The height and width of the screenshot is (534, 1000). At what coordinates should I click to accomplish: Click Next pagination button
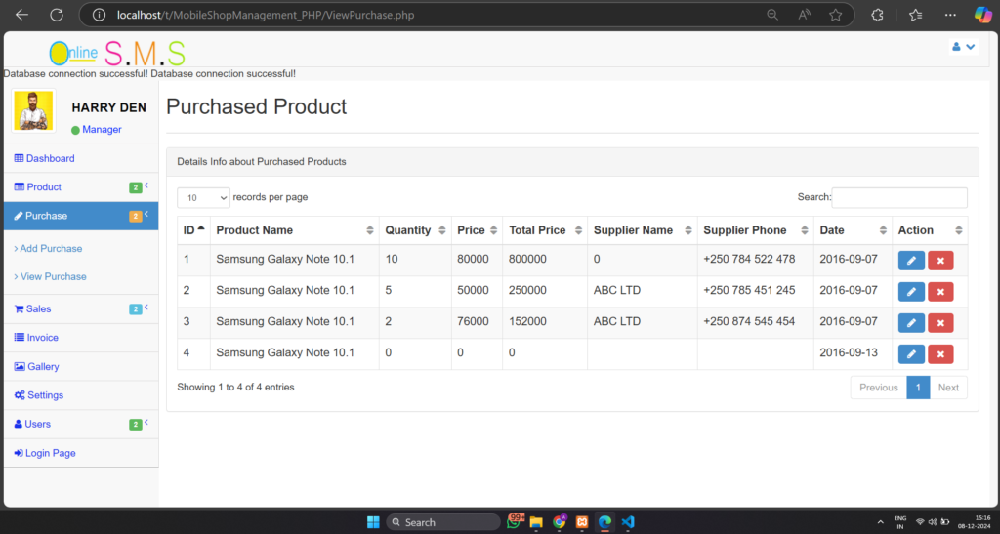pos(948,388)
